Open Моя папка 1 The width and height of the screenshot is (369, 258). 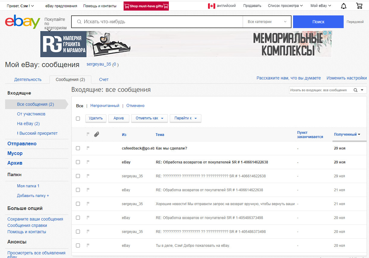pyautogui.click(x=28, y=186)
